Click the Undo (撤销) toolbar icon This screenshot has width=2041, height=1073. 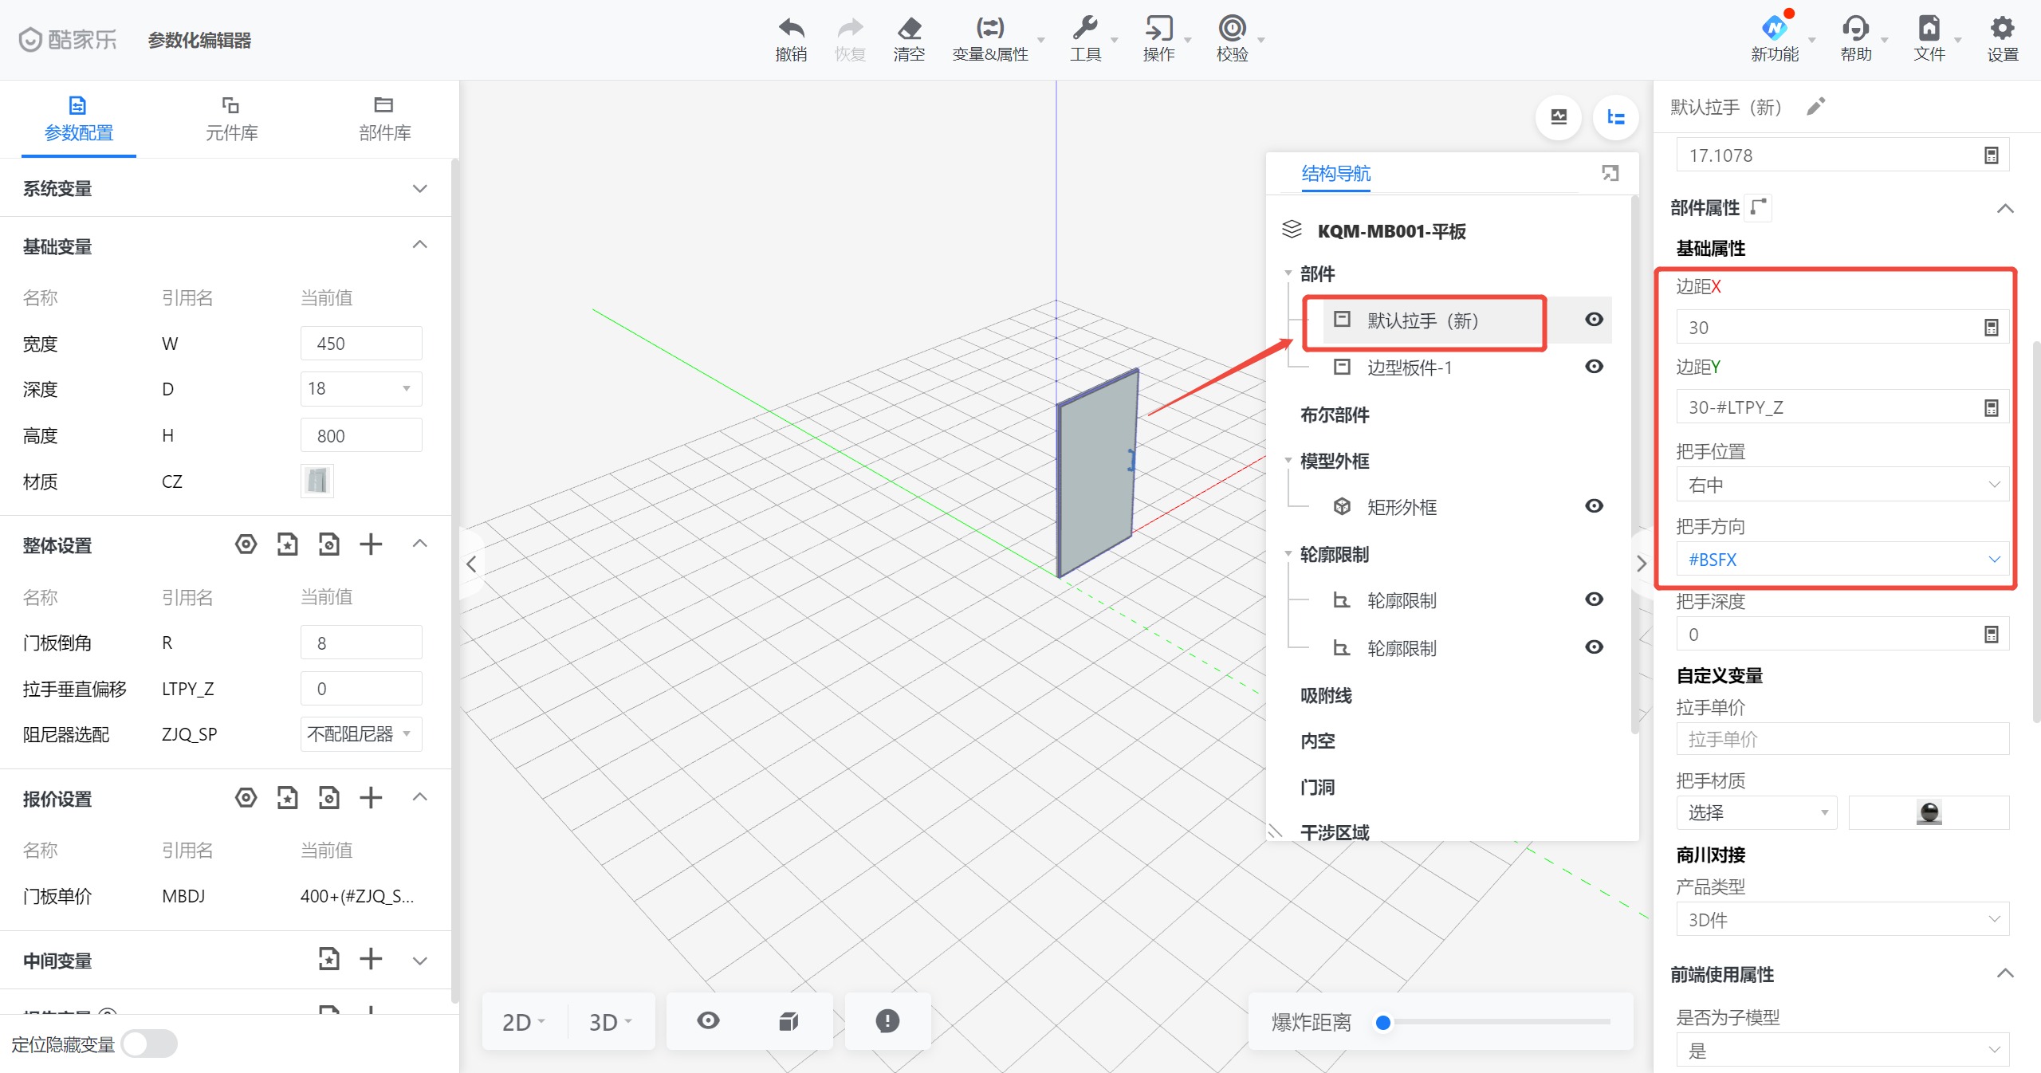[x=791, y=29]
